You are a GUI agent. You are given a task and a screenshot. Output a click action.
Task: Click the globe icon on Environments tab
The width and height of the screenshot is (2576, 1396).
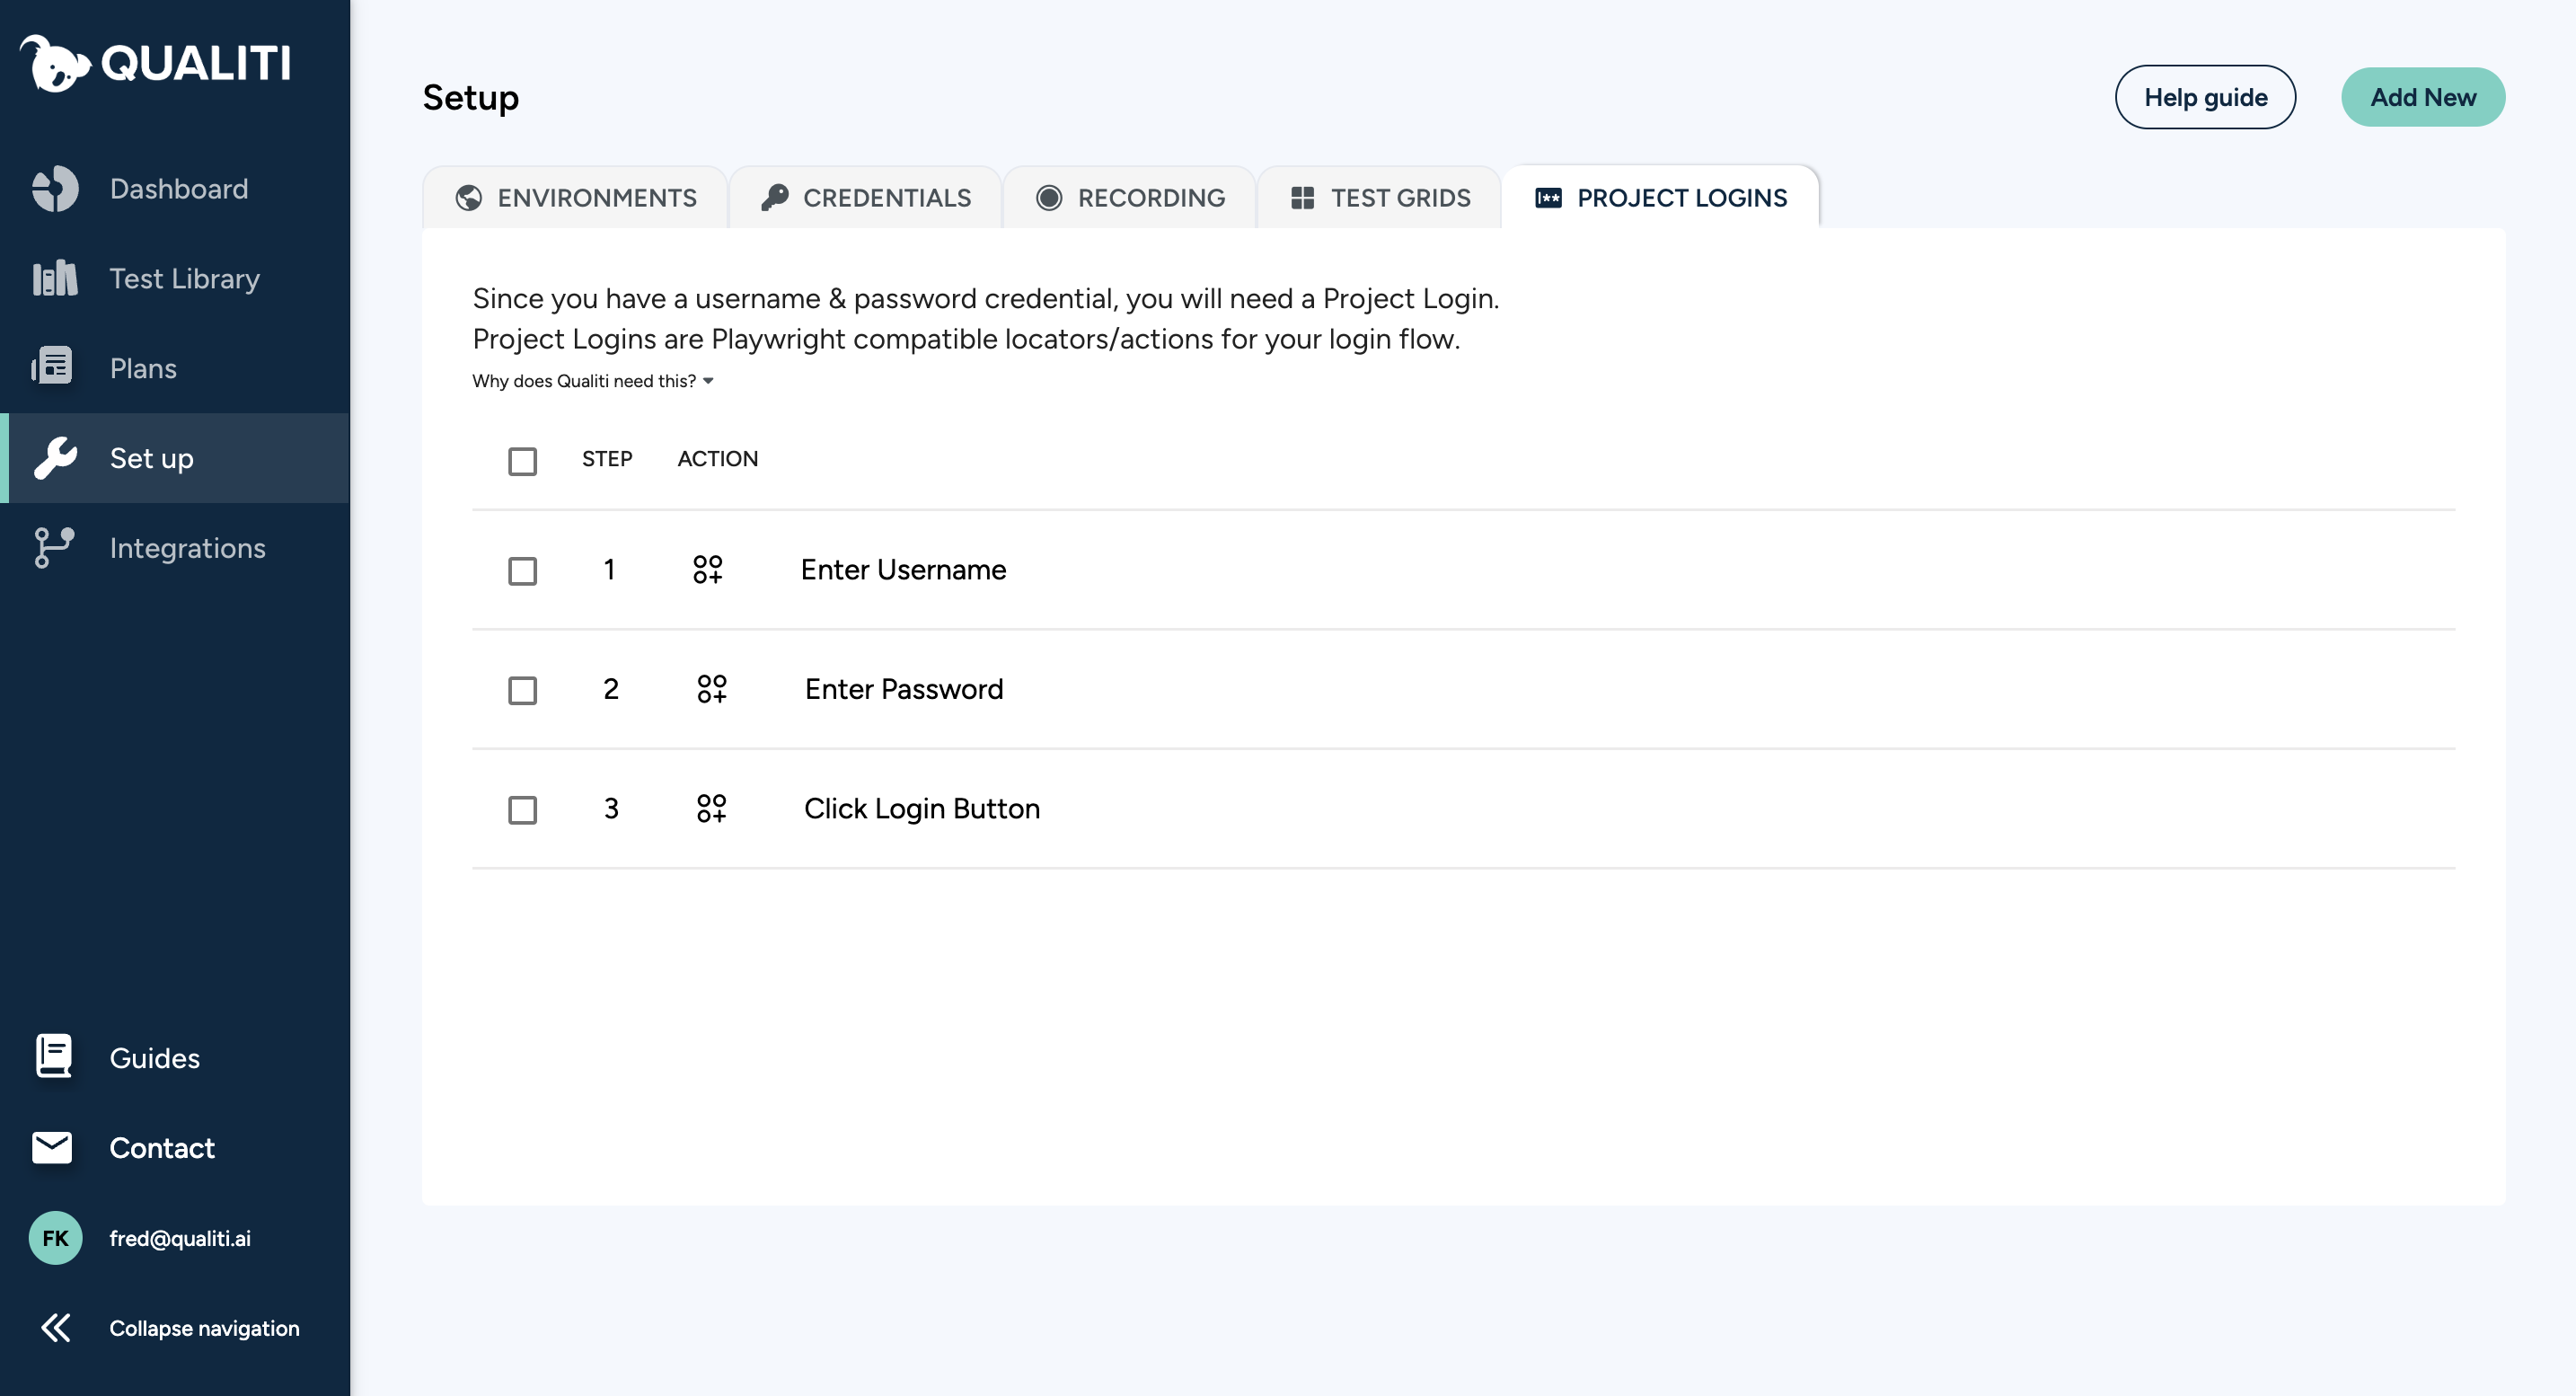point(468,198)
